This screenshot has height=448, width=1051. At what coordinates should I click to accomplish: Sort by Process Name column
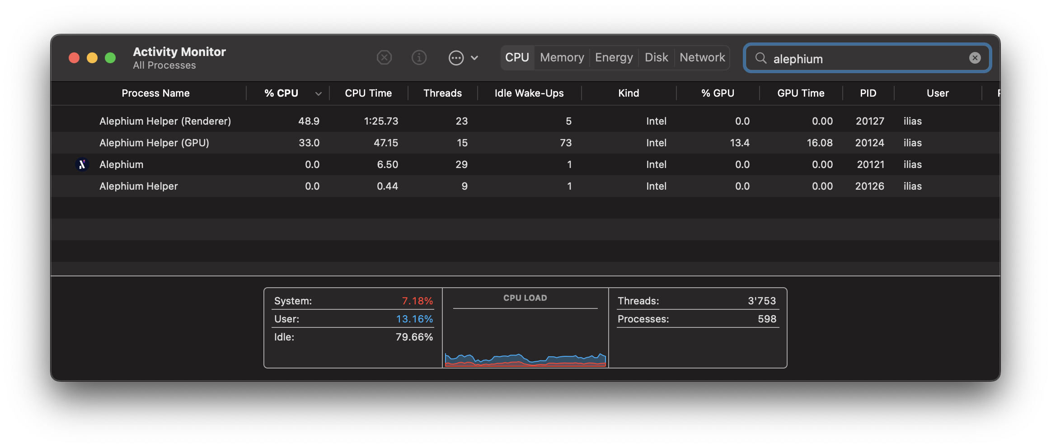pyautogui.click(x=155, y=93)
